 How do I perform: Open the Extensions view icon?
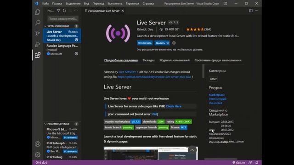point(38,55)
